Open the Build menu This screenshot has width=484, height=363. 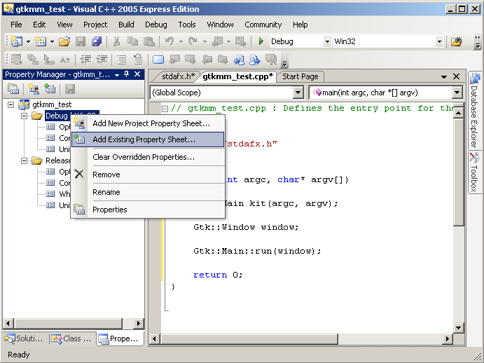click(x=126, y=25)
